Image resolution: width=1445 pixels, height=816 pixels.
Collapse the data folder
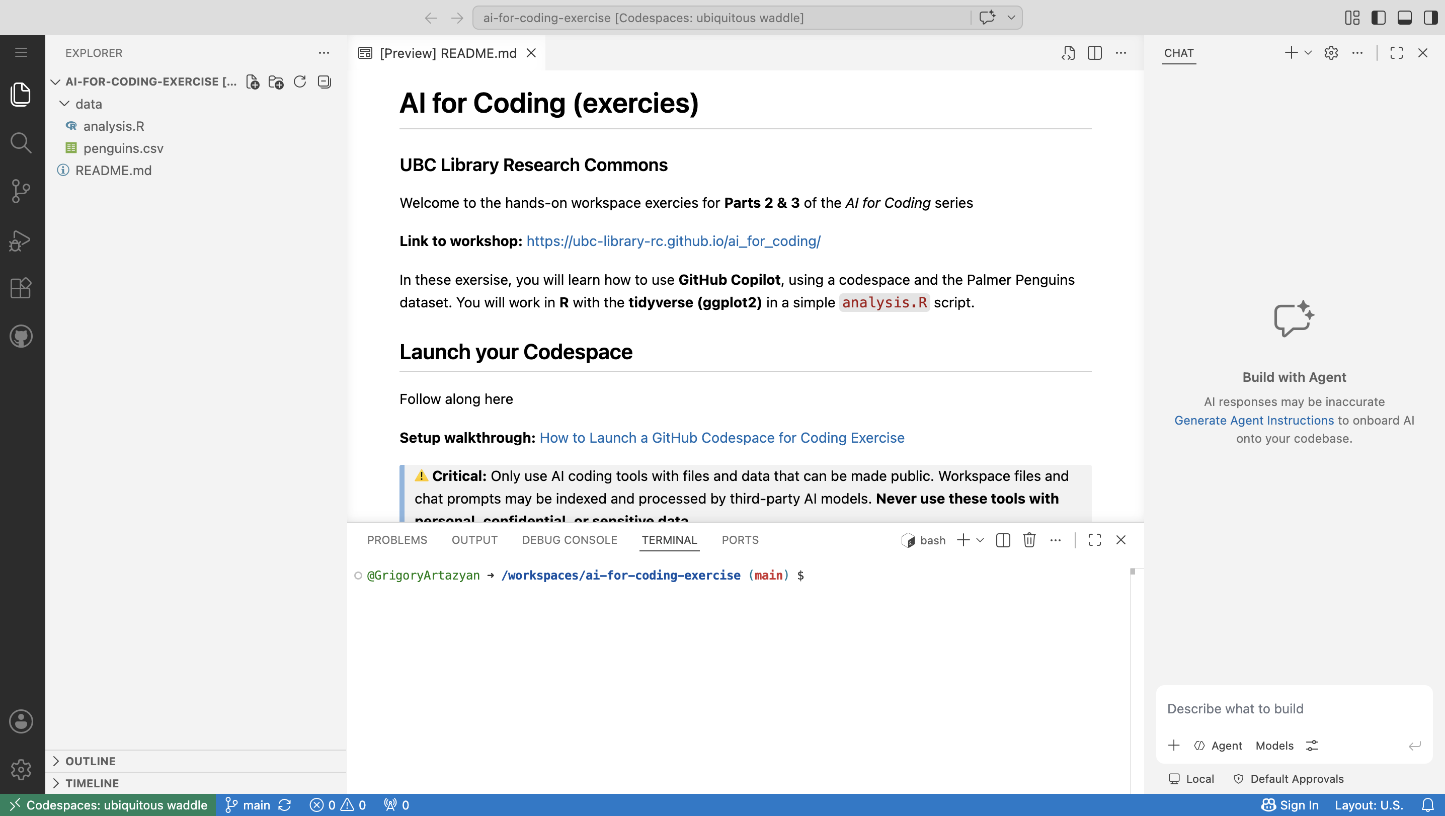click(64, 104)
